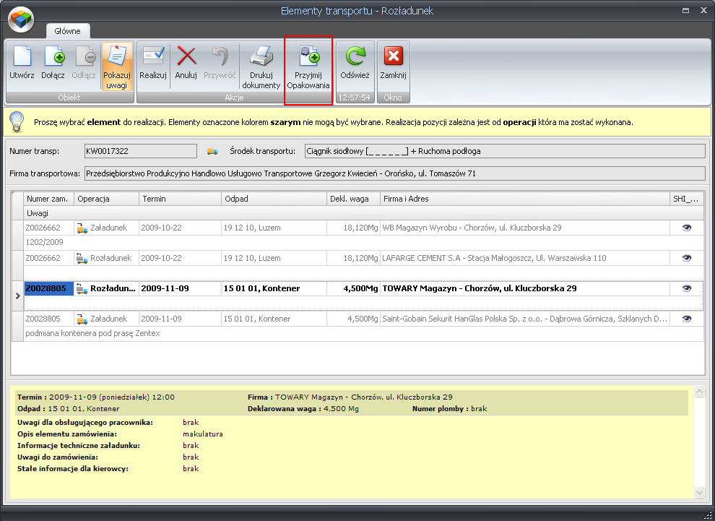Image resolution: width=715 pixels, height=521 pixels.
Task: Open the application orb menu
Action: point(21,20)
